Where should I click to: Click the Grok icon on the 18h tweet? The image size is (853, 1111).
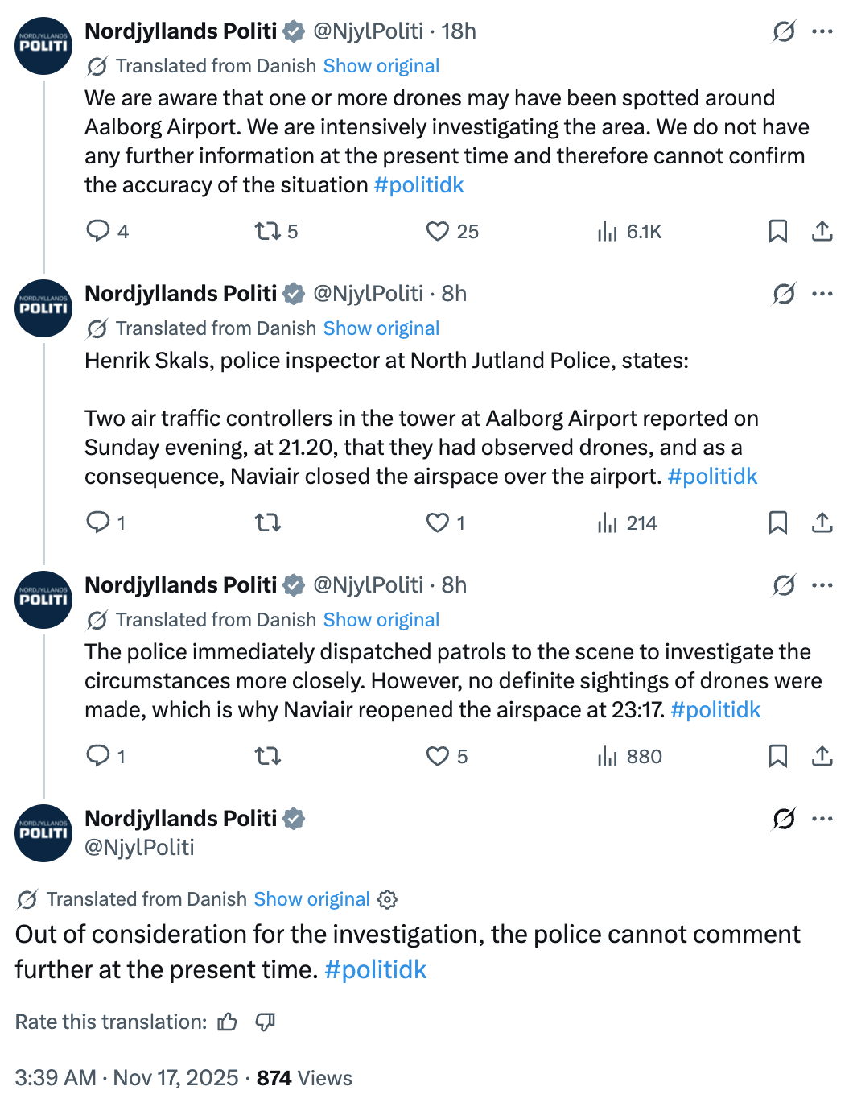[x=784, y=31]
